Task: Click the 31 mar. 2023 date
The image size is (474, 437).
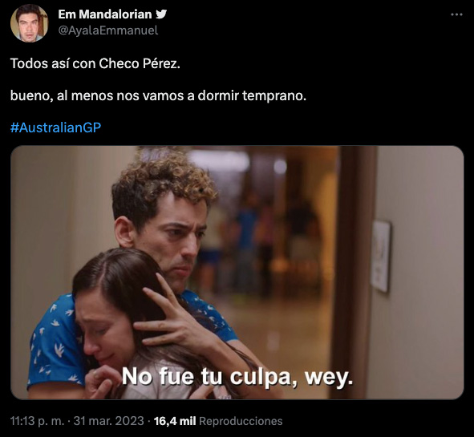Action: (108, 421)
